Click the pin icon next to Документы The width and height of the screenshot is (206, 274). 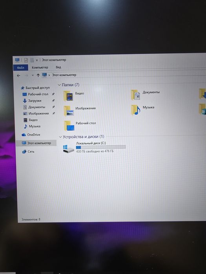pos(53,107)
